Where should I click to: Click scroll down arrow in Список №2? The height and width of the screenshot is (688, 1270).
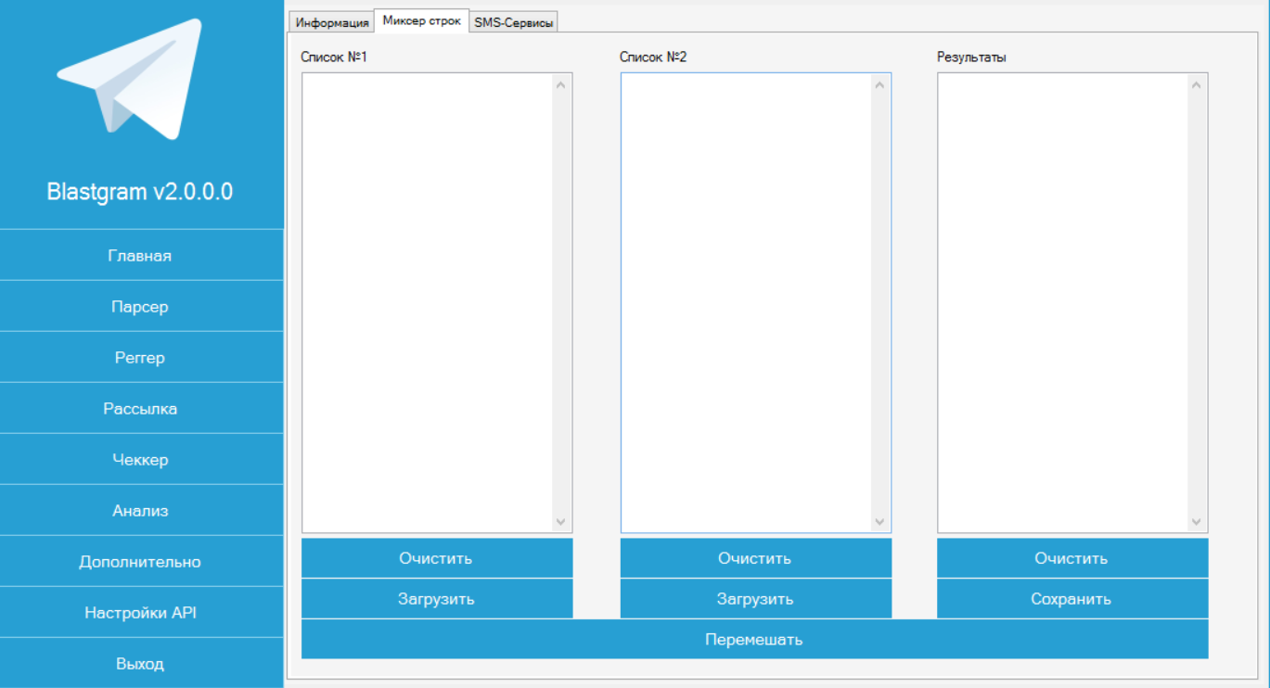(879, 522)
